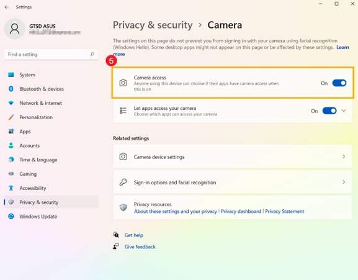Image resolution: width=358 pixels, height=280 pixels.
Task: Click the key icon for Sign-in options
Action: (123, 183)
